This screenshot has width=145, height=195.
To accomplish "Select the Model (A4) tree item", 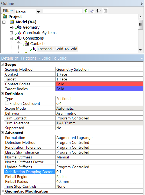I will (26, 22).
